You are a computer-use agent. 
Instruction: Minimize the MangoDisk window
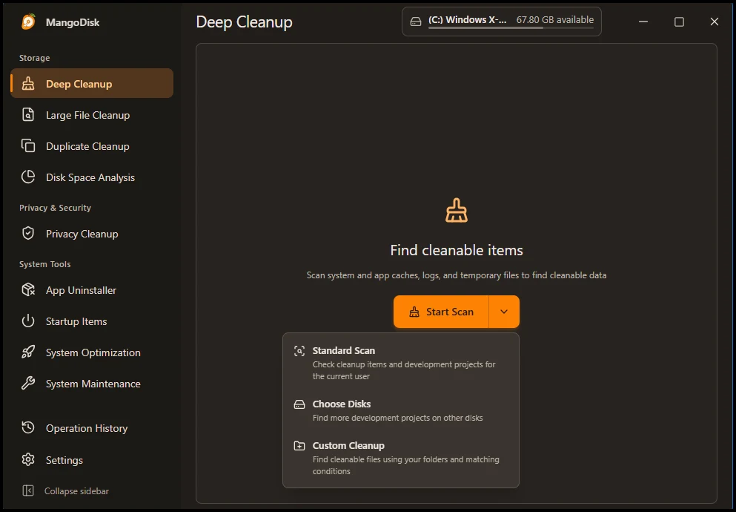pyautogui.click(x=643, y=22)
